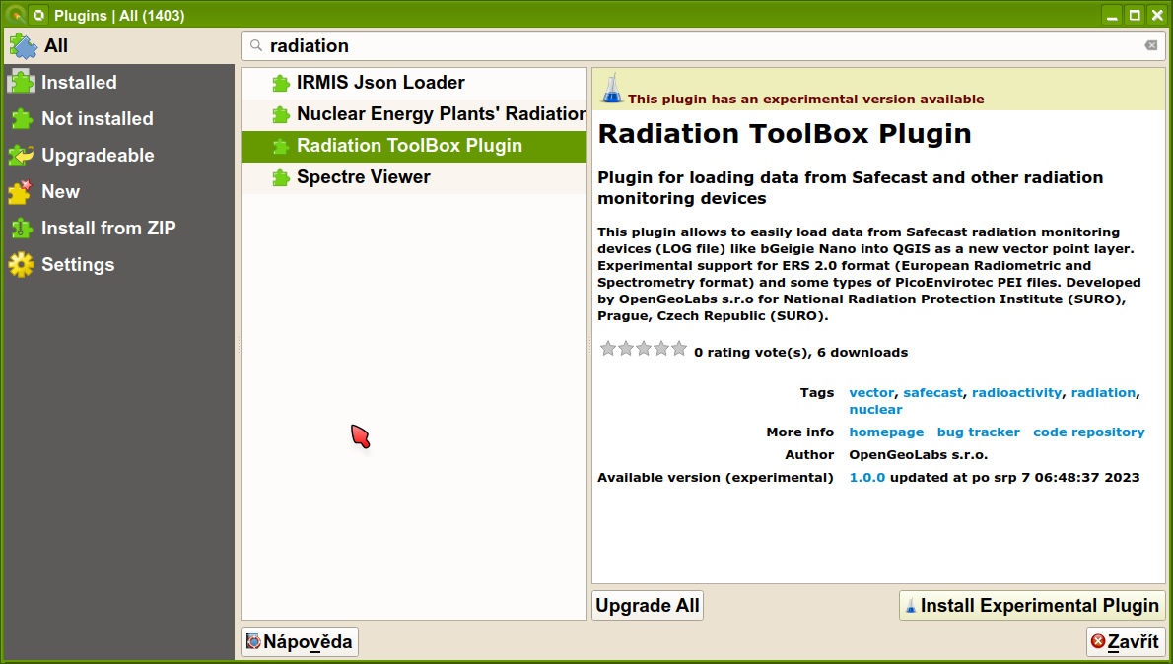Open the 'vector' tag link

point(871,392)
